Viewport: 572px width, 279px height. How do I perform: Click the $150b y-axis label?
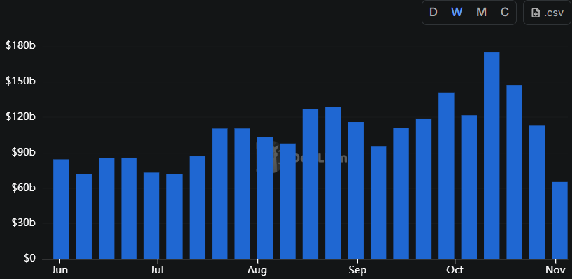click(x=21, y=82)
